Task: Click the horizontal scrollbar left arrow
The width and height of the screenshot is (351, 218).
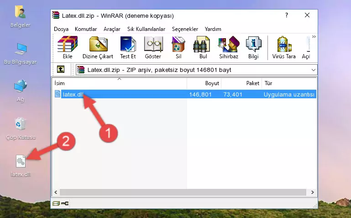Action: click(x=56, y=192)
